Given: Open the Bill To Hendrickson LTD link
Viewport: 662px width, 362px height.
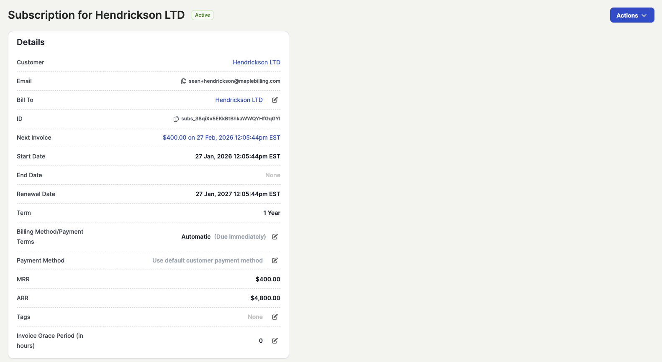Looking at the screenshot, I should tap(239, 100).
